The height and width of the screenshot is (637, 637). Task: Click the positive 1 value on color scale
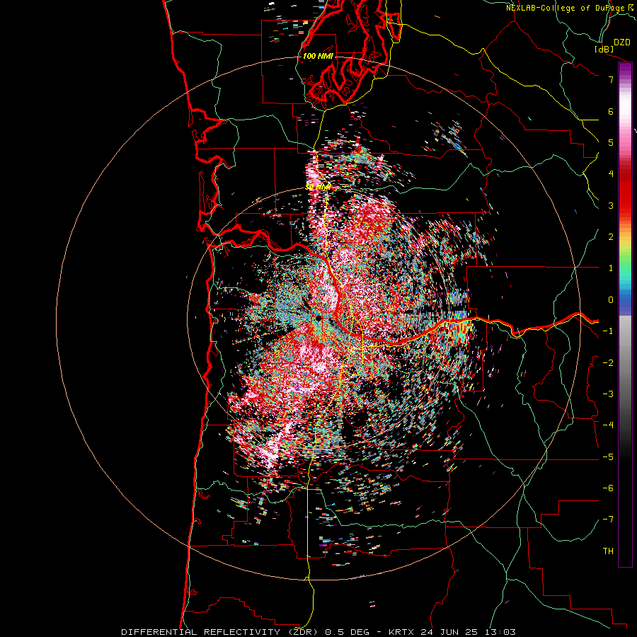coord(611,268)
